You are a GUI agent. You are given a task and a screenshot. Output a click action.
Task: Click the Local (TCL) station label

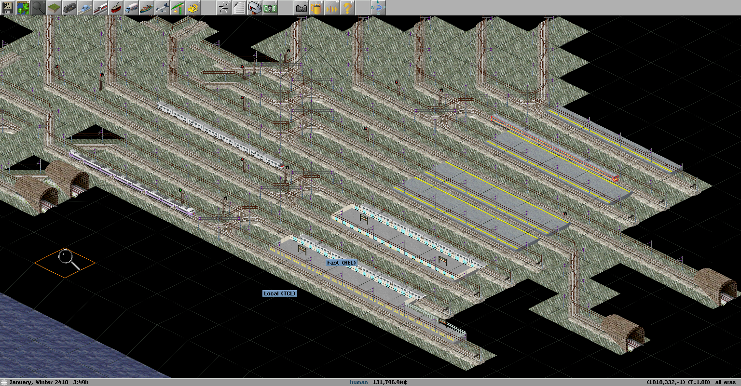point(280,293)
